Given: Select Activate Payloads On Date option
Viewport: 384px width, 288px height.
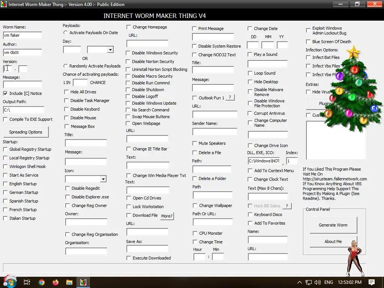Looking at the screenshot, I should 65,33.
